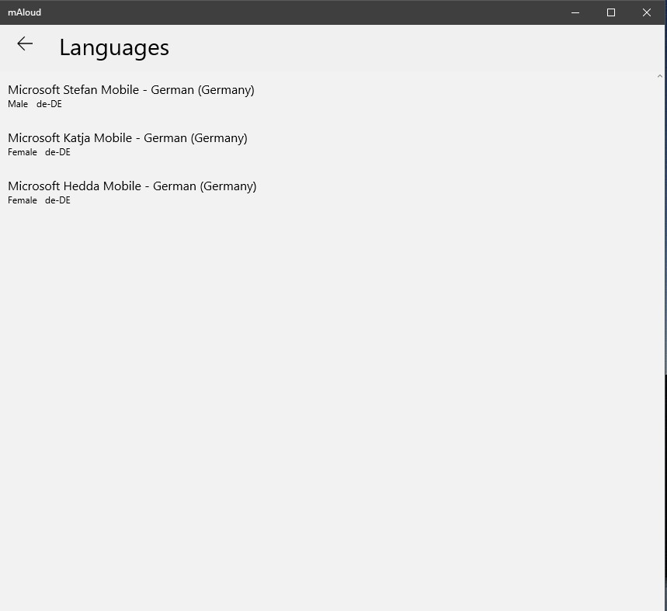Click the Male de-DE label under Stefan

pos(35,104)
